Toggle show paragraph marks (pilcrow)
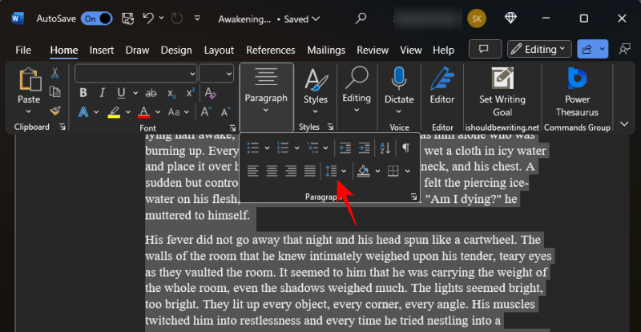Screen dimensions: 641x332 click(406, 148)
